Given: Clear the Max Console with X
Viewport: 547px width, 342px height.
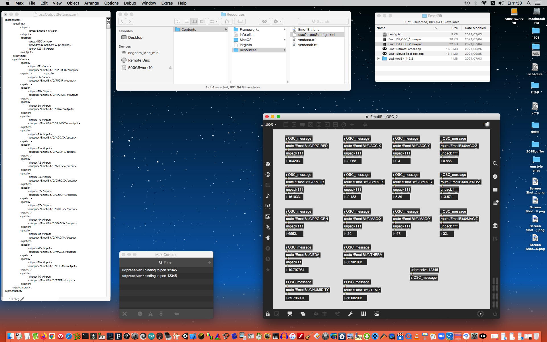Looking at the screenshot, I should click(x=125, y=314).
